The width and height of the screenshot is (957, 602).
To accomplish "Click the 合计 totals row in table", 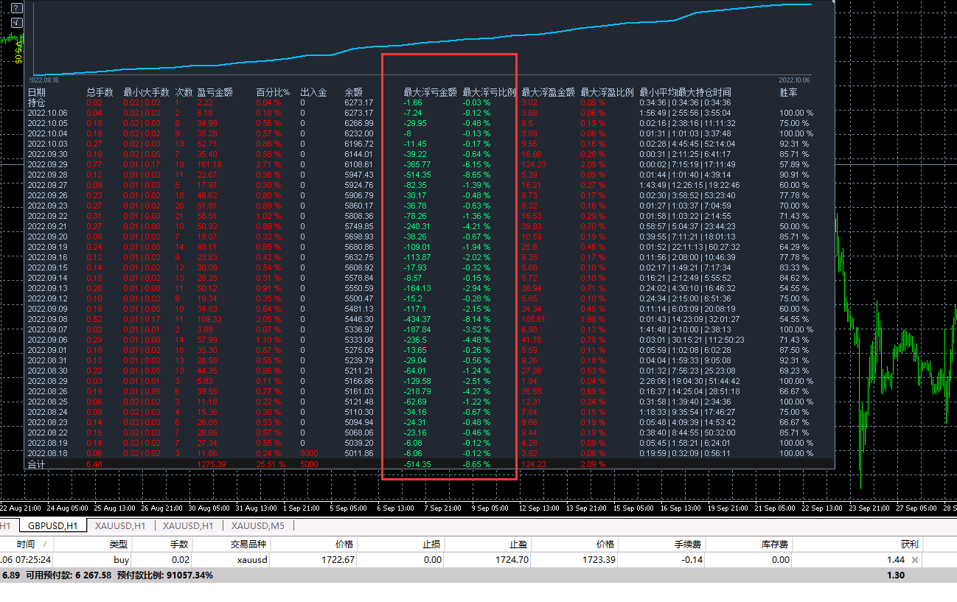I will (37, 464).
